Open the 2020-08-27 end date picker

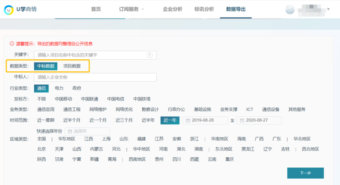tap(259, 120)
